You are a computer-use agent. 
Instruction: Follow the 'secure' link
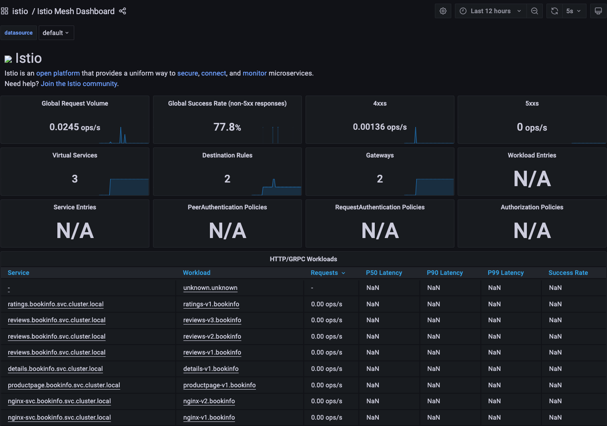point(188,73)
